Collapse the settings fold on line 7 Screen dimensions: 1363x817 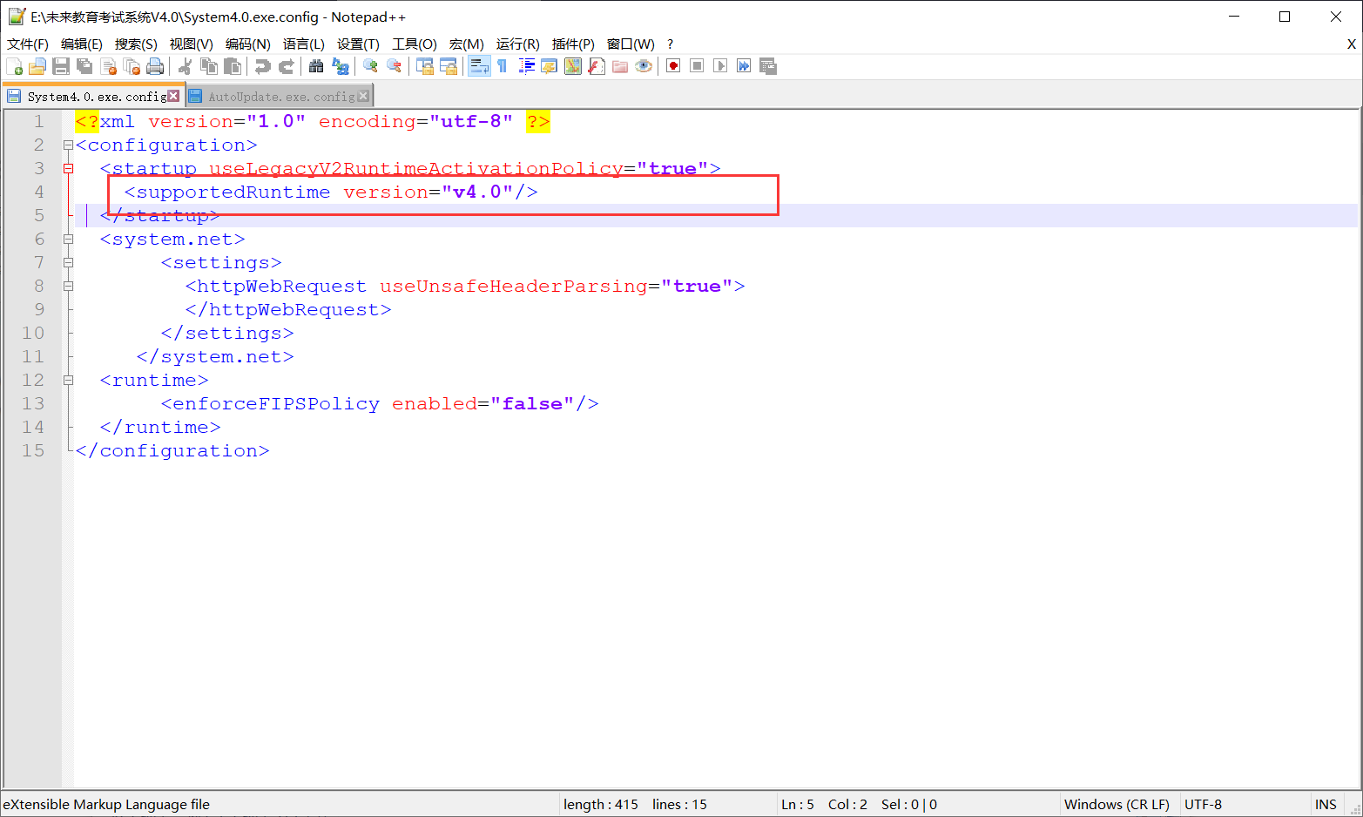click(x=68, y=263)
